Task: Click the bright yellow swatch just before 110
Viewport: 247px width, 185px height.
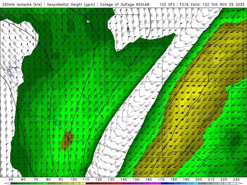Action: coord(83,183)
